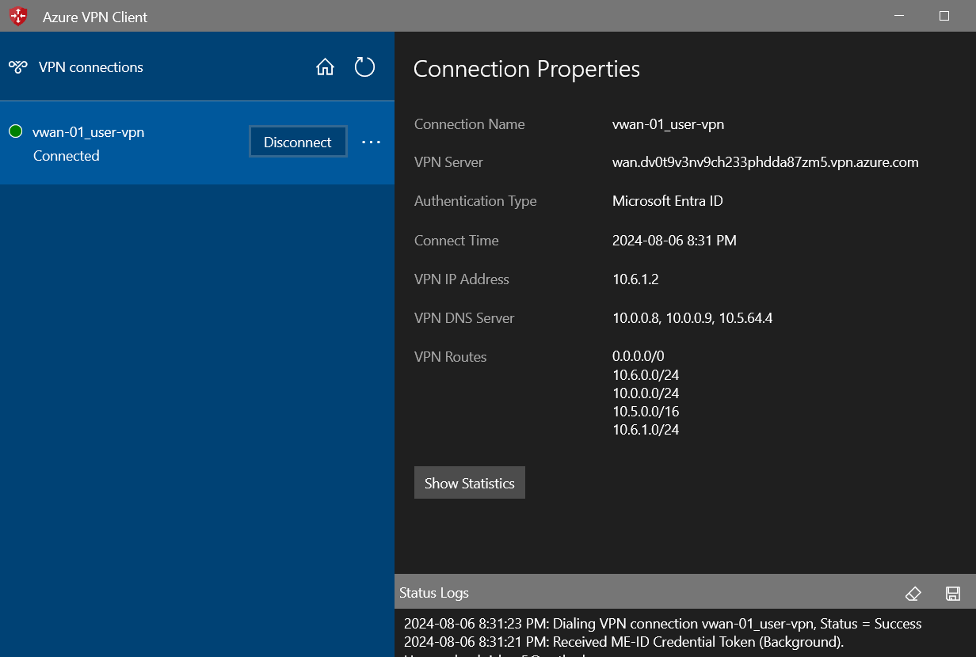976x657 pixels.
Task: Click the Microsoft Entra ID authentication value
Action: (668, 201)
